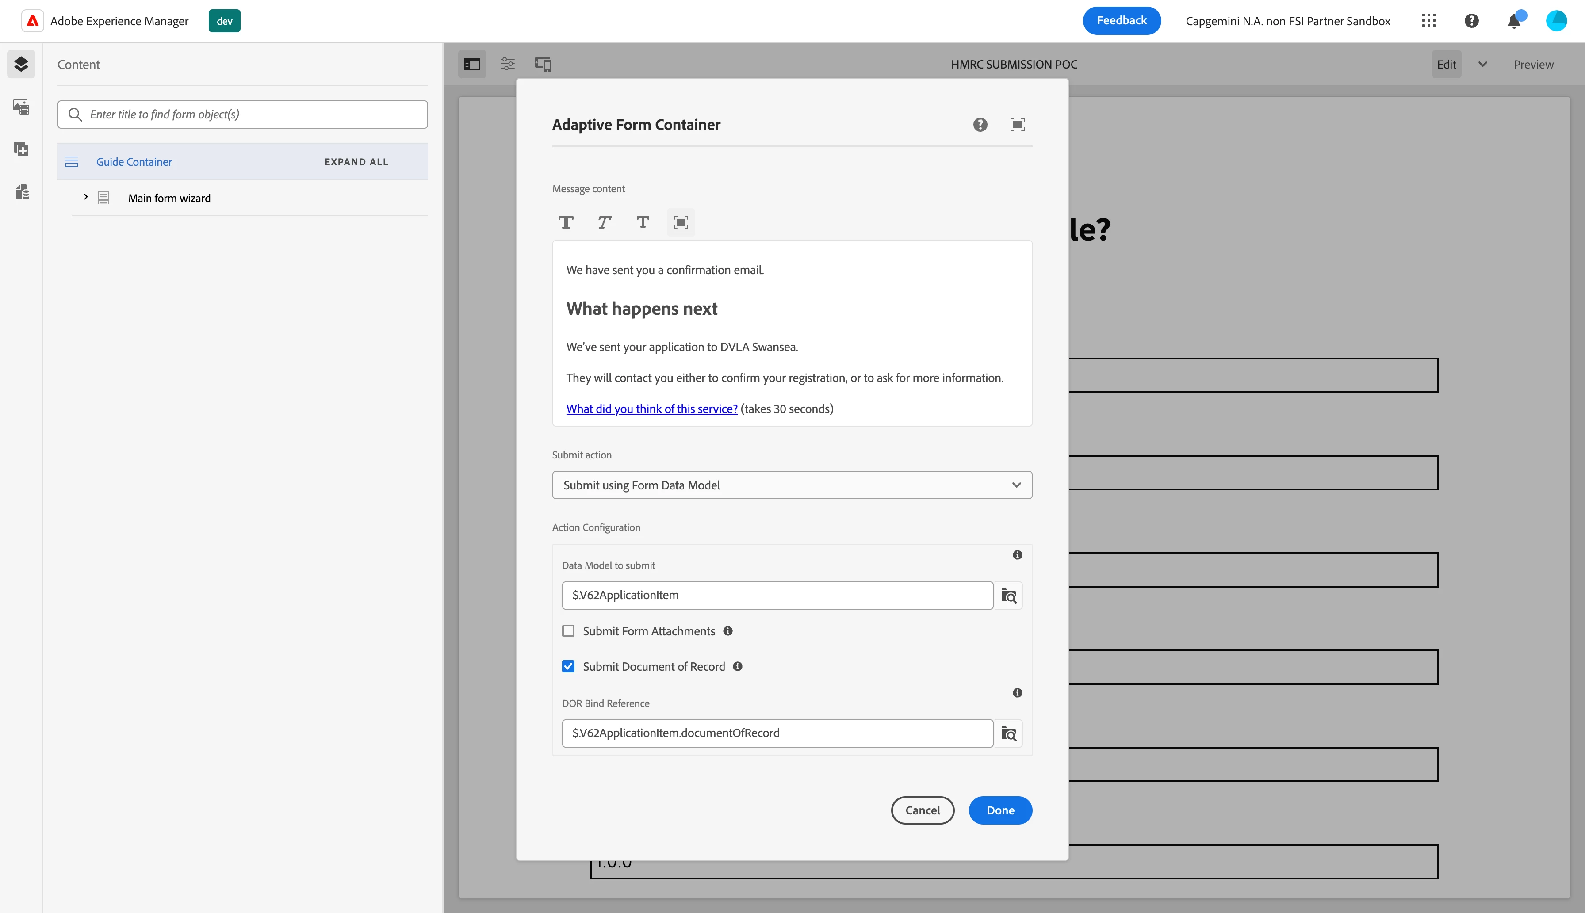
Task: Click EXPAND ALL in content tree
Action: (x=356, y=162)
